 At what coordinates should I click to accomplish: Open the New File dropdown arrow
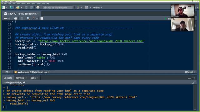(x=7, y=7)
